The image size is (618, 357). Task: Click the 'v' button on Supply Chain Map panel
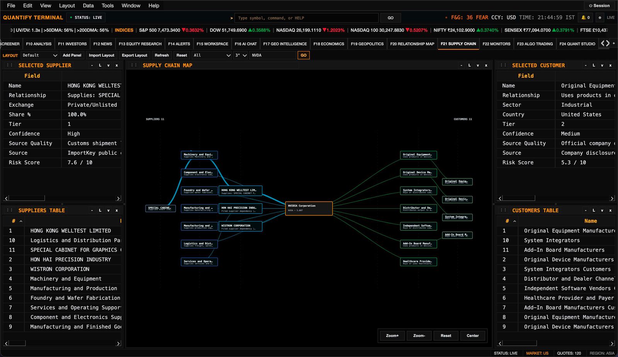tap(478, 65)
